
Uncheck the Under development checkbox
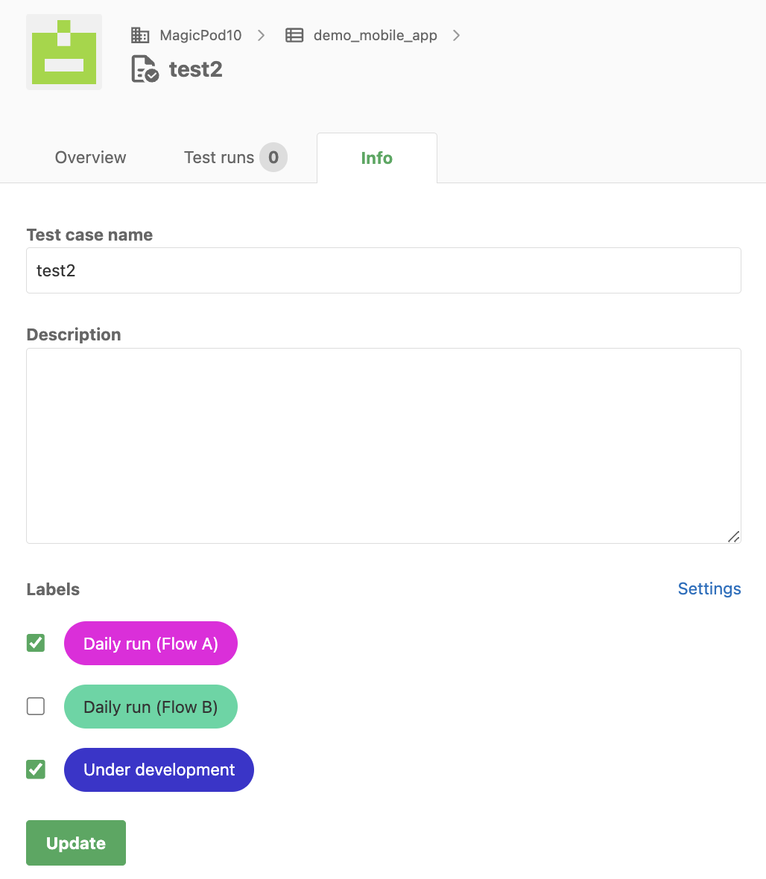pyautogui.click(x=36, y=769)
